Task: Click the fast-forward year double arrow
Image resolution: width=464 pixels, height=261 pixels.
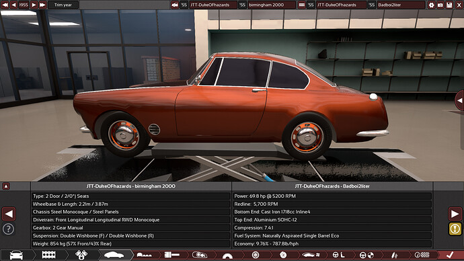Action: pyautogui.click(x=42, y=5)
